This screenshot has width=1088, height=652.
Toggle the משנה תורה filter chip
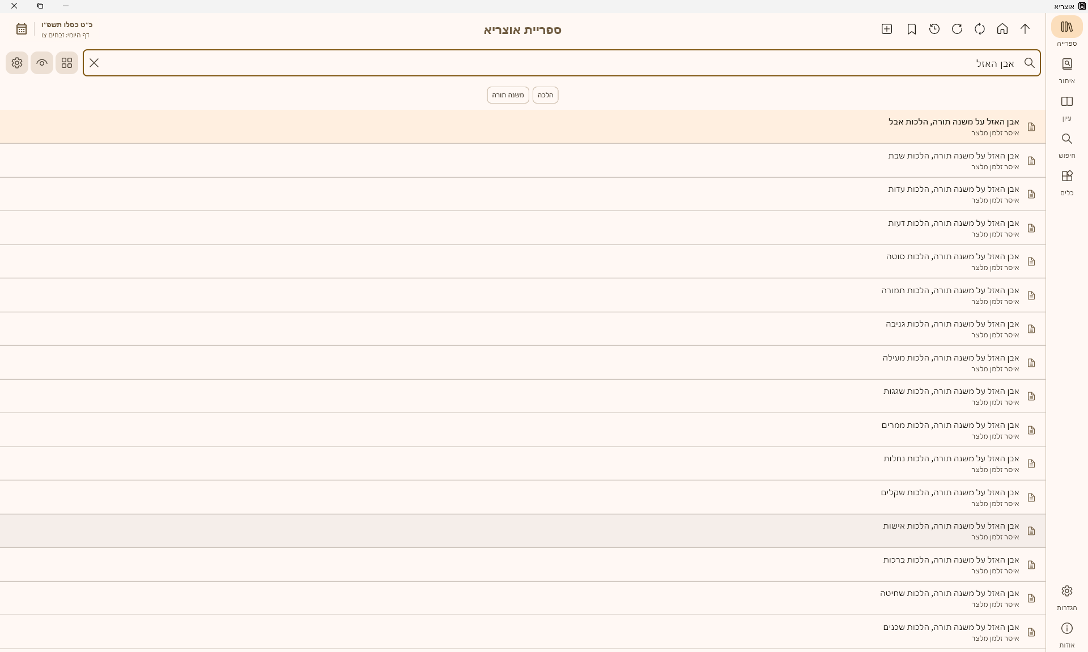pyautogui.click(x=508, y=95)
